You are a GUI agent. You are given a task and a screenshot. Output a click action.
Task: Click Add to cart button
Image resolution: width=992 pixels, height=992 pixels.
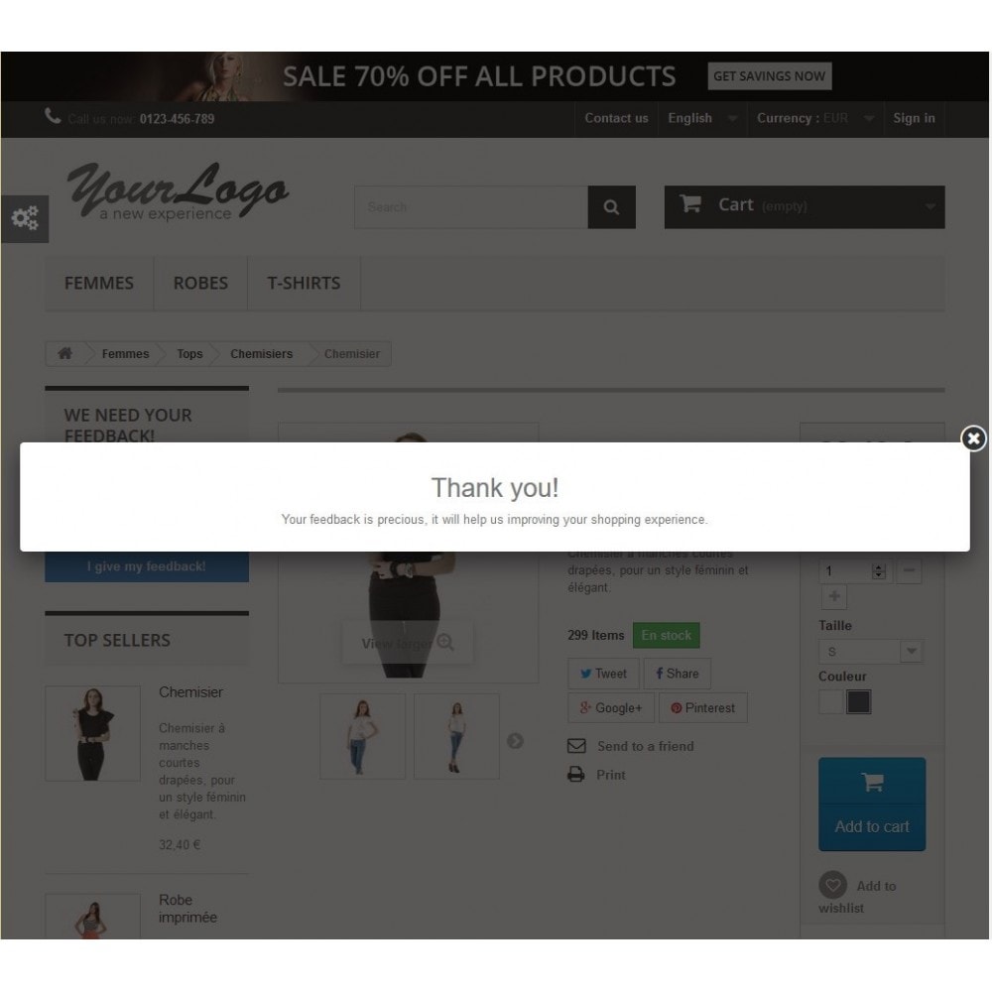point(872,805)
